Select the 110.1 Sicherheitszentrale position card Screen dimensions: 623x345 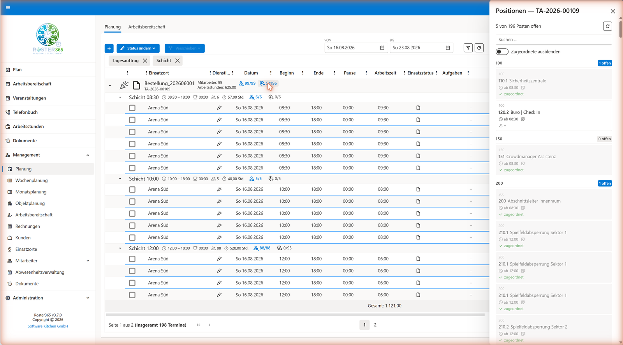554,84
